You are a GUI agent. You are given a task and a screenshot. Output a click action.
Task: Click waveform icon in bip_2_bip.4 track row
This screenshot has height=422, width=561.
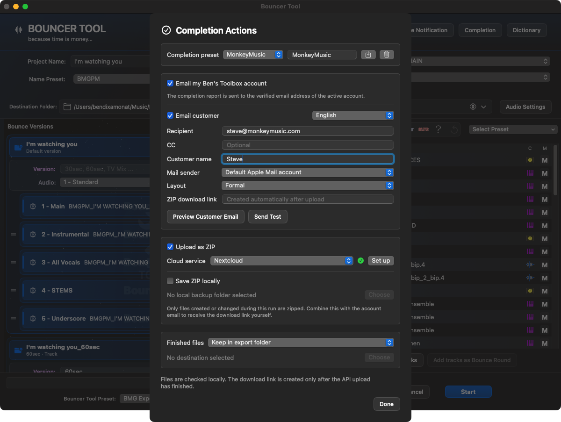pyautogui.click(x=530, y=278)
